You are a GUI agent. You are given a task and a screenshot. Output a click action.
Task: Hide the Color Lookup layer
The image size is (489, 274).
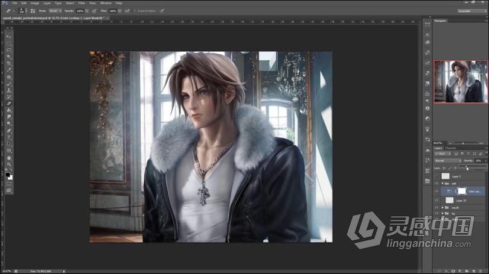pyautogui.click(x=436, y=191)
